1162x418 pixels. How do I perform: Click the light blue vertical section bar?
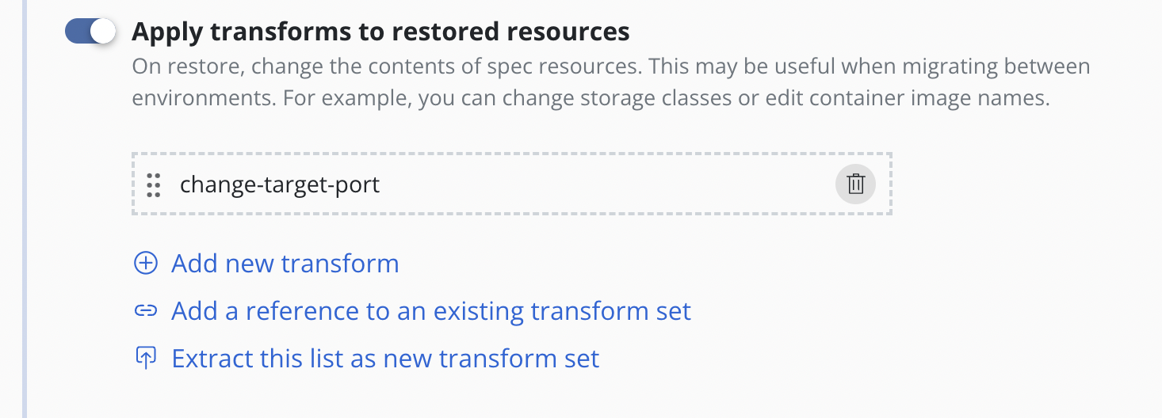pos(25,209)
